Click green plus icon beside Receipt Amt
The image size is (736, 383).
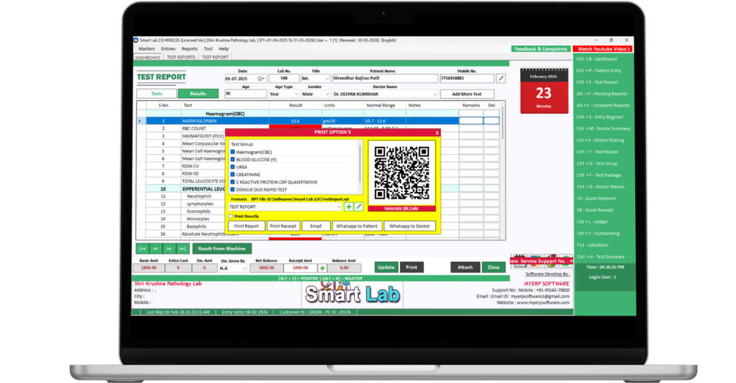[x=322, y=268]
